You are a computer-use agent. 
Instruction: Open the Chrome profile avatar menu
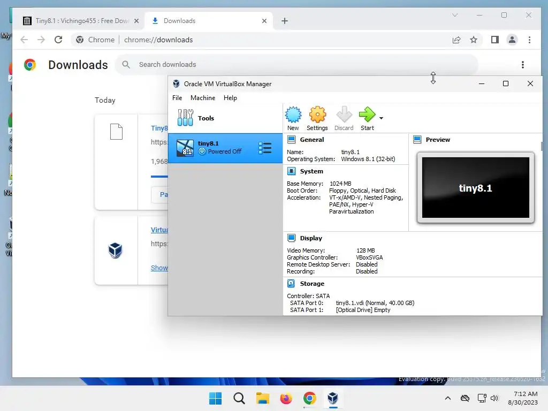512,40
